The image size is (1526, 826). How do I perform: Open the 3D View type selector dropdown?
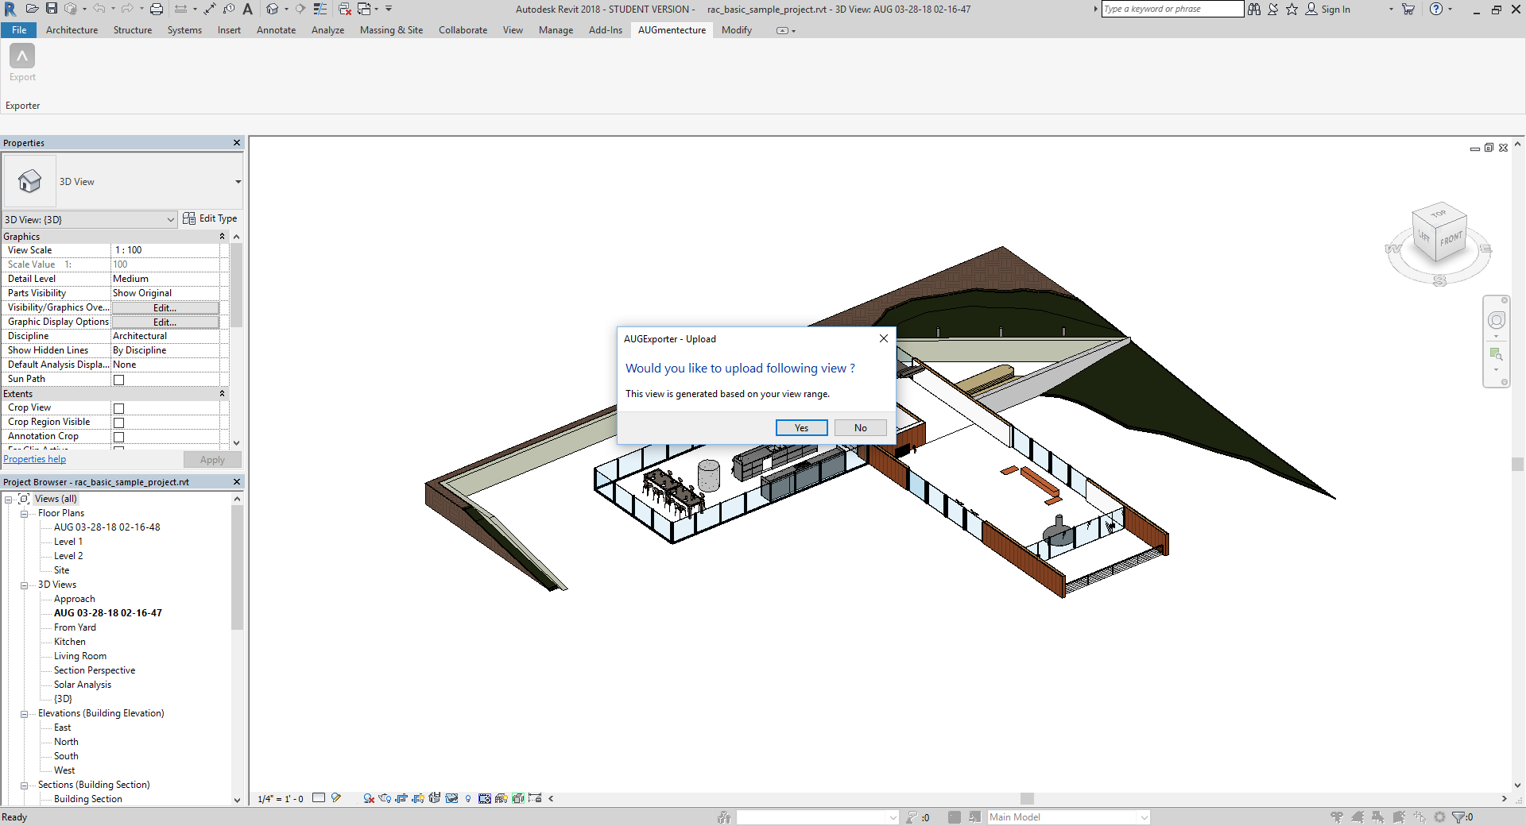tap(238, 182)
